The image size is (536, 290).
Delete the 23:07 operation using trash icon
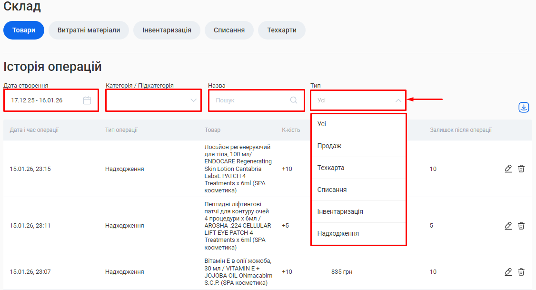tap(521, 272)
